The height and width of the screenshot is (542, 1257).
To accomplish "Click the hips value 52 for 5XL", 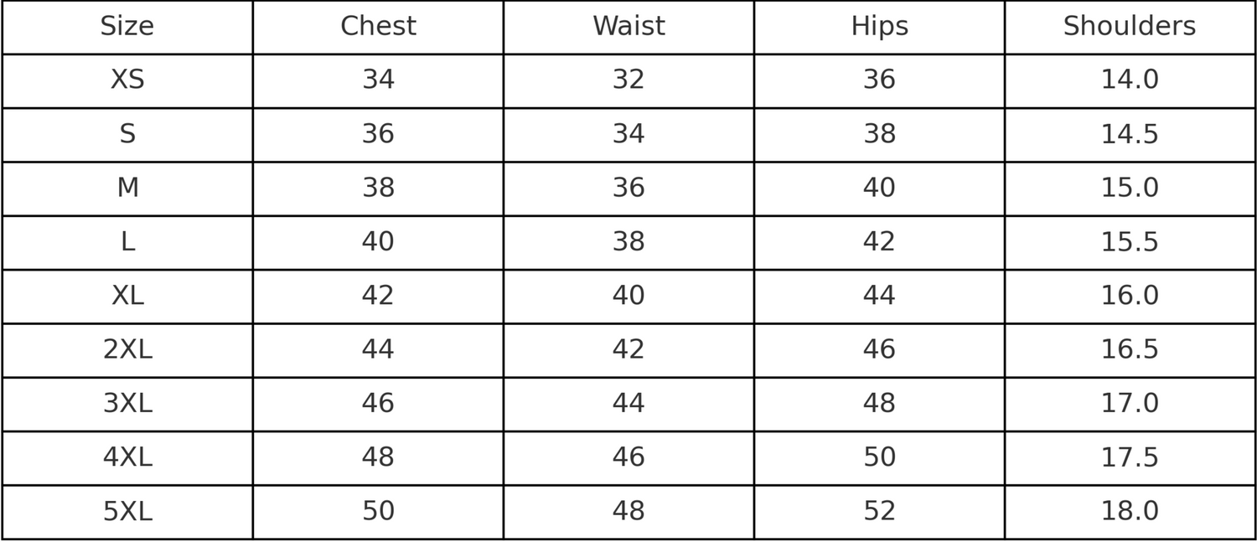I will point(879,511).
